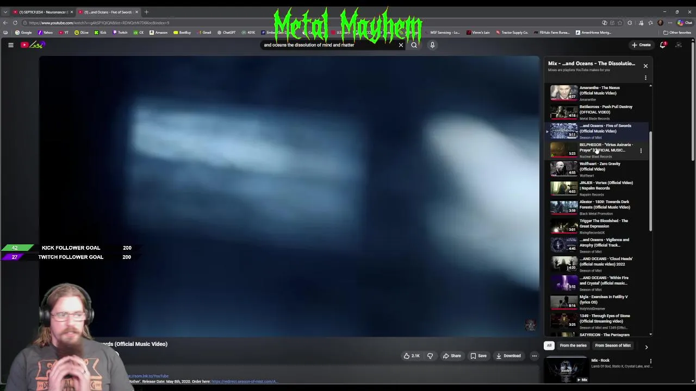Open browser extensions menu
The image size is (696, 391).
click(x=630, y=23)
